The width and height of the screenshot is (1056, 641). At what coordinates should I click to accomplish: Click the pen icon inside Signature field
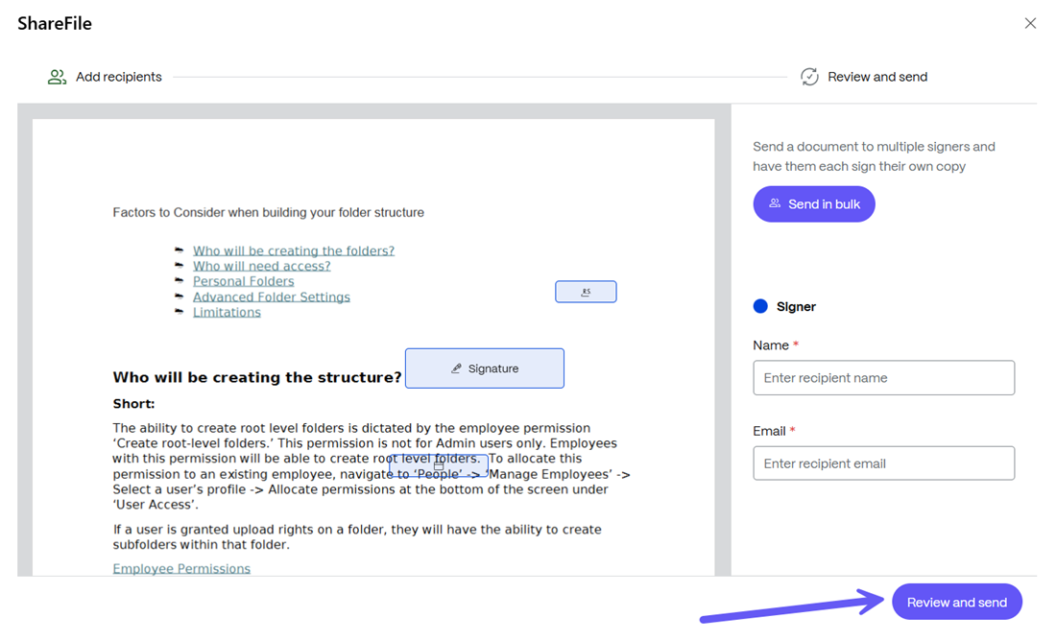click(456, 368)
